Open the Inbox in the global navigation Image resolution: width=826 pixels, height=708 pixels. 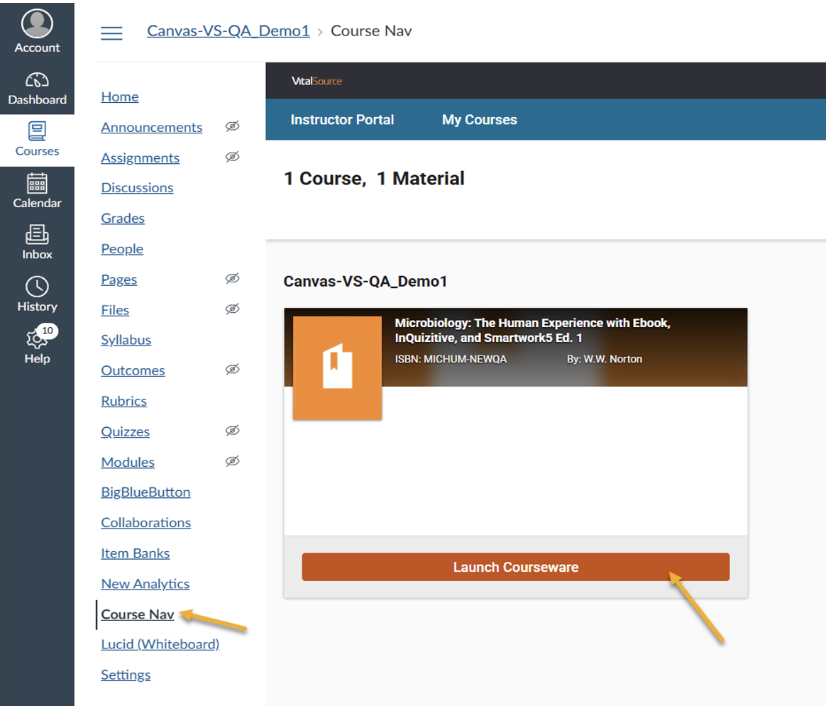pyautogui.click(x=37, y=243)
